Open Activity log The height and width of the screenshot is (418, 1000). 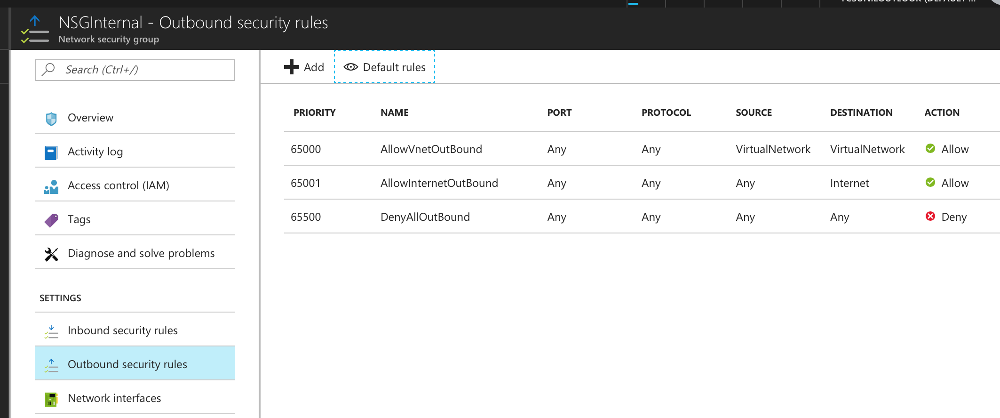pos(135,152)
